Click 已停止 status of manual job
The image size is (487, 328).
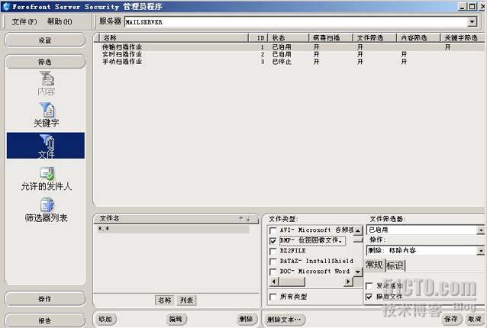coord(282,62)
